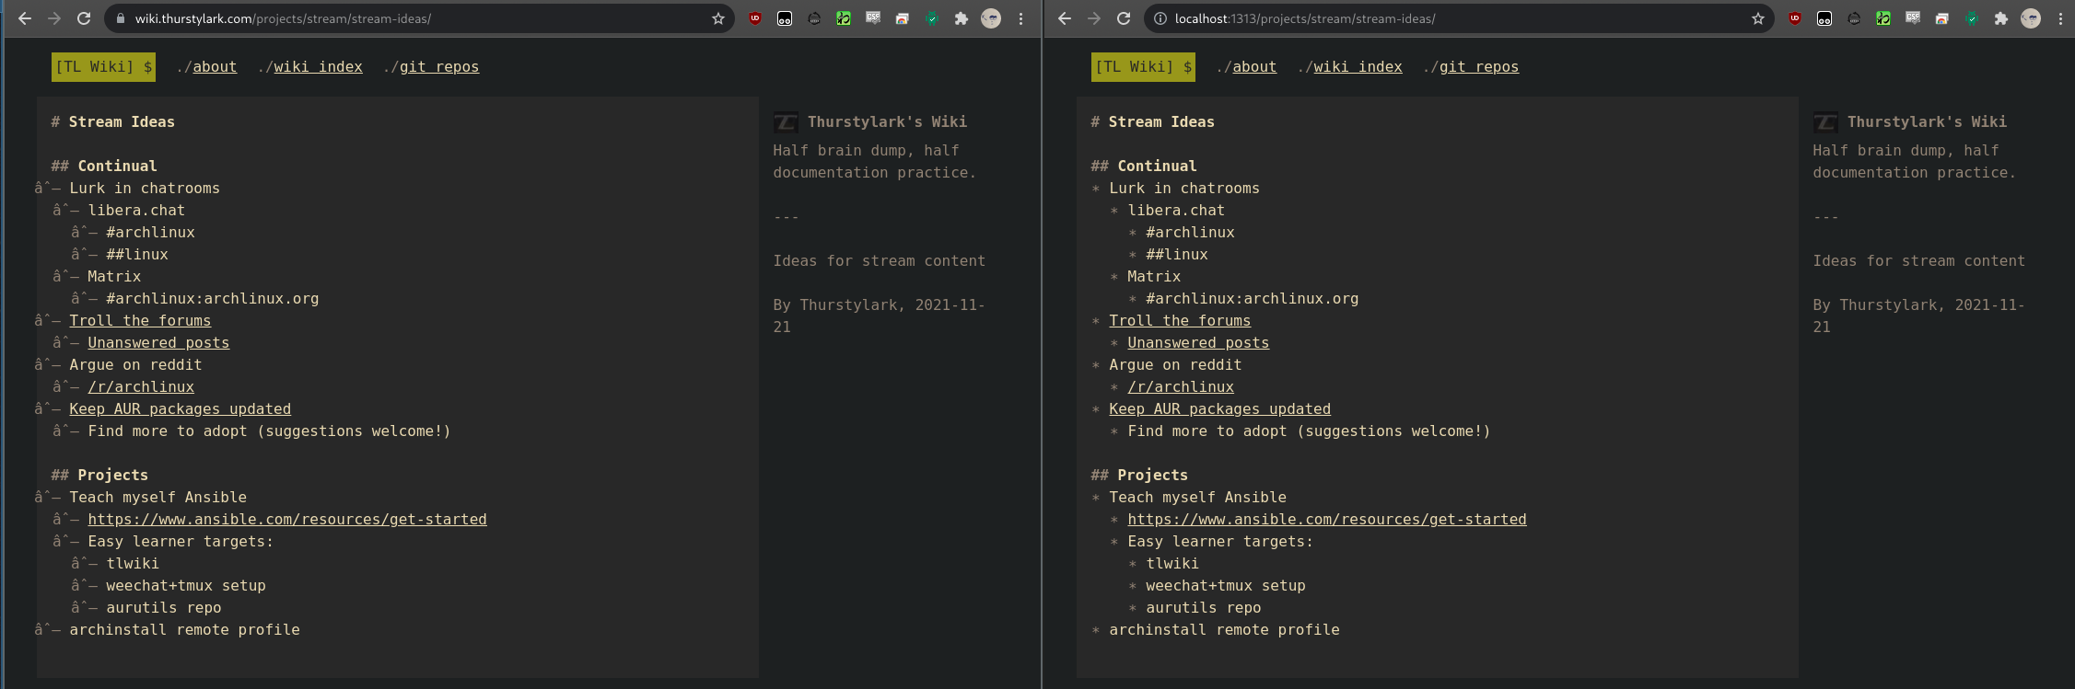Bookmark the localhost page with the star icon
Screen dimensions: 2075x689
(x=1758, y=18)
